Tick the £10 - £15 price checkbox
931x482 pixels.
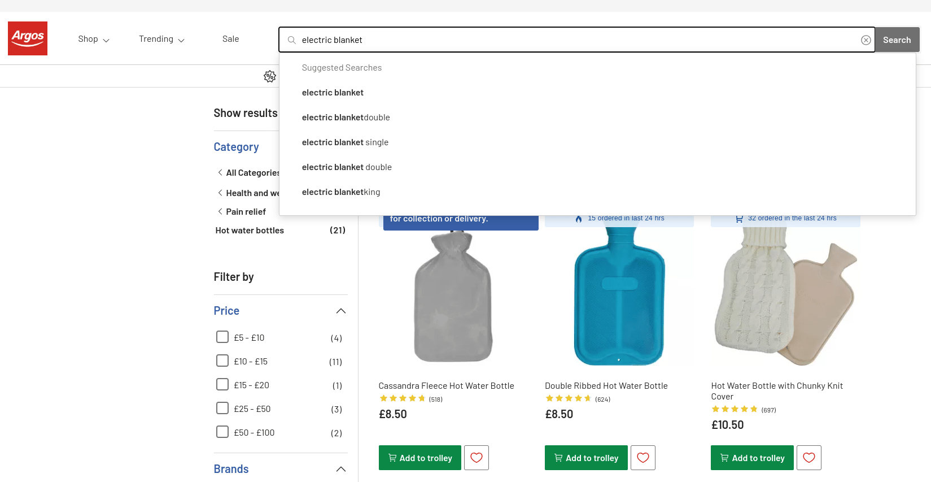click(222, 361)
